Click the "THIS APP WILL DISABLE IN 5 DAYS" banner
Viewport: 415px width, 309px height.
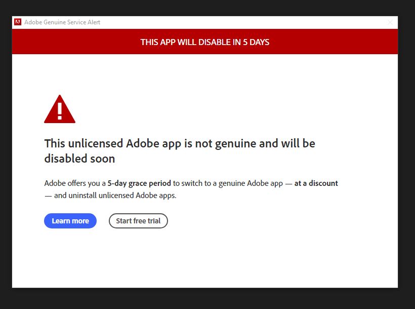tap(205, 42)
